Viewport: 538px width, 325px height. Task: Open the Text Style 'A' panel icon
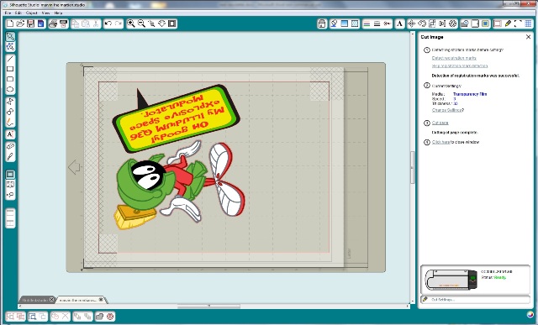(399, 24)
